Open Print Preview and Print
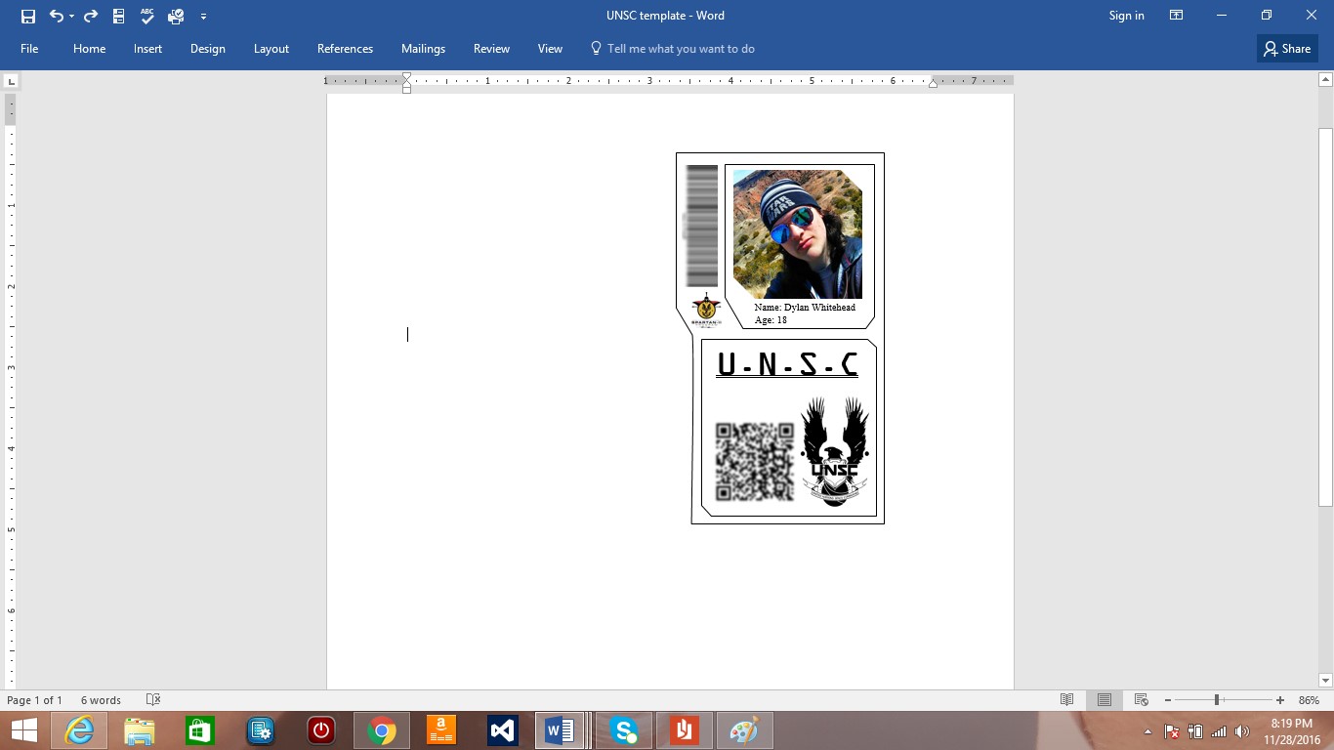This screenshot has height=750, width=1334. pos(176,16)
